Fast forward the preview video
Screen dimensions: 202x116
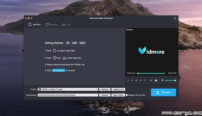coord(136,80)
